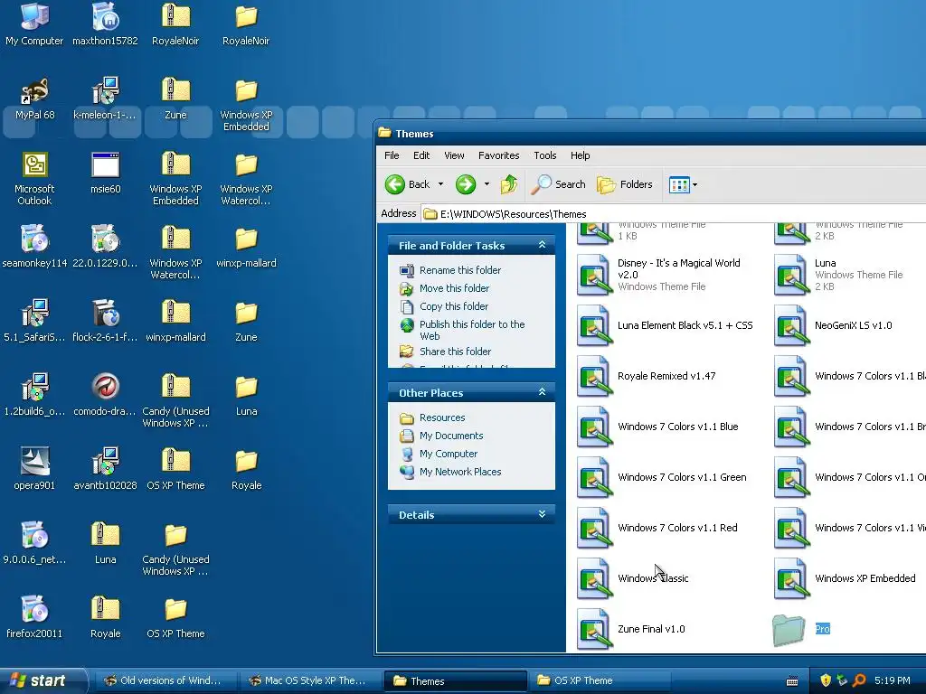Open the View menu
Viewport: 926px width, 694px height.
454,155
